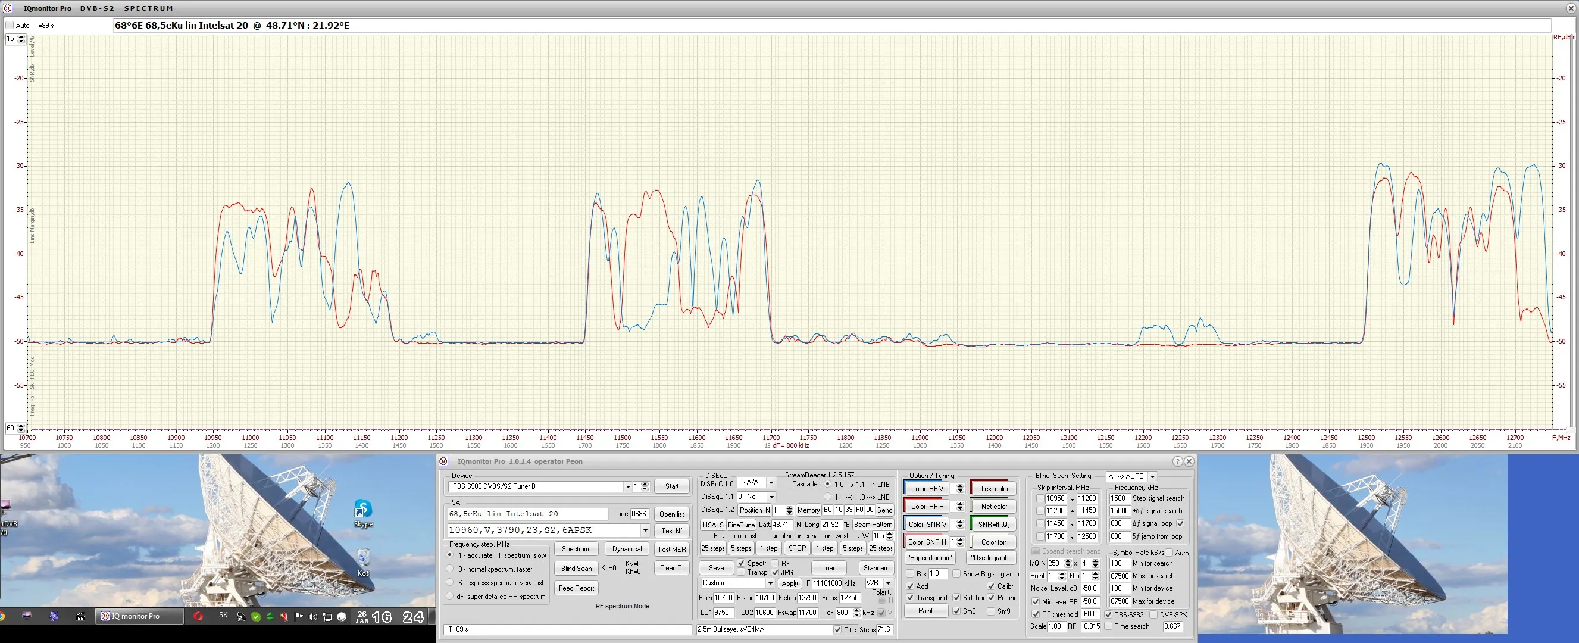Image resolution: width=1579 pixels, height=643 pixels.
Task: Open the Koš recycle bin icon
Action: (363, 558)
